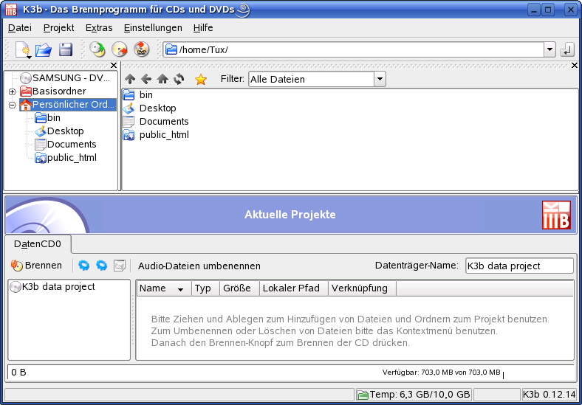Click the K3b 0.12.14 version label
Screen dimensions: 582x405
tap(550, 395)
